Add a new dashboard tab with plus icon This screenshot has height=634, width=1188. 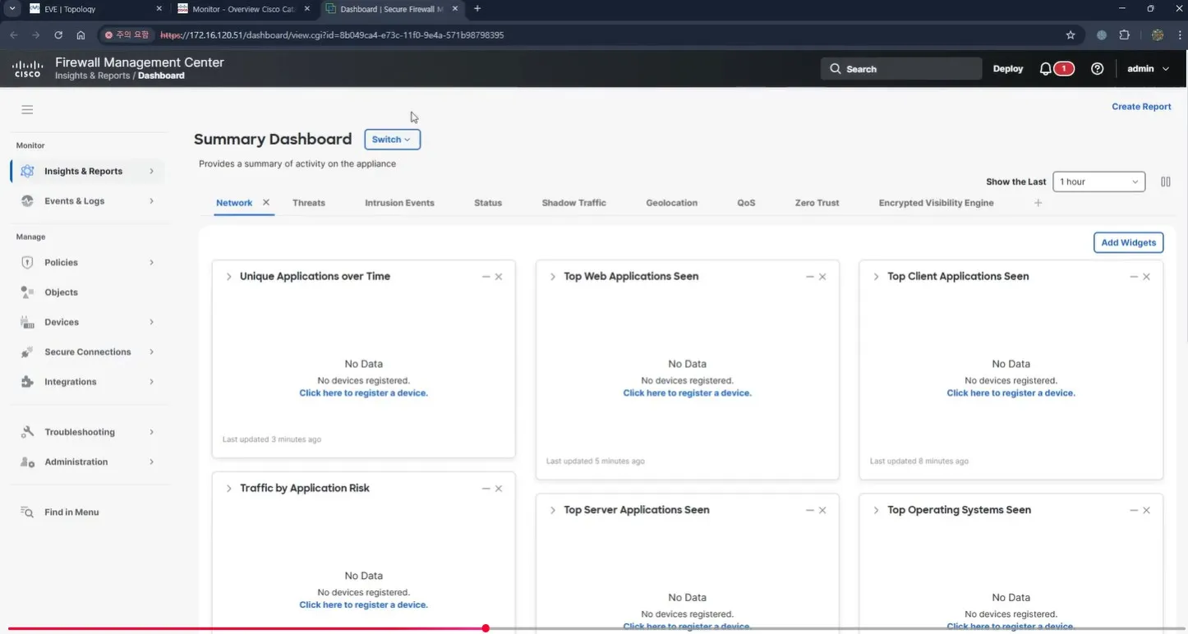coord(1038,203)
